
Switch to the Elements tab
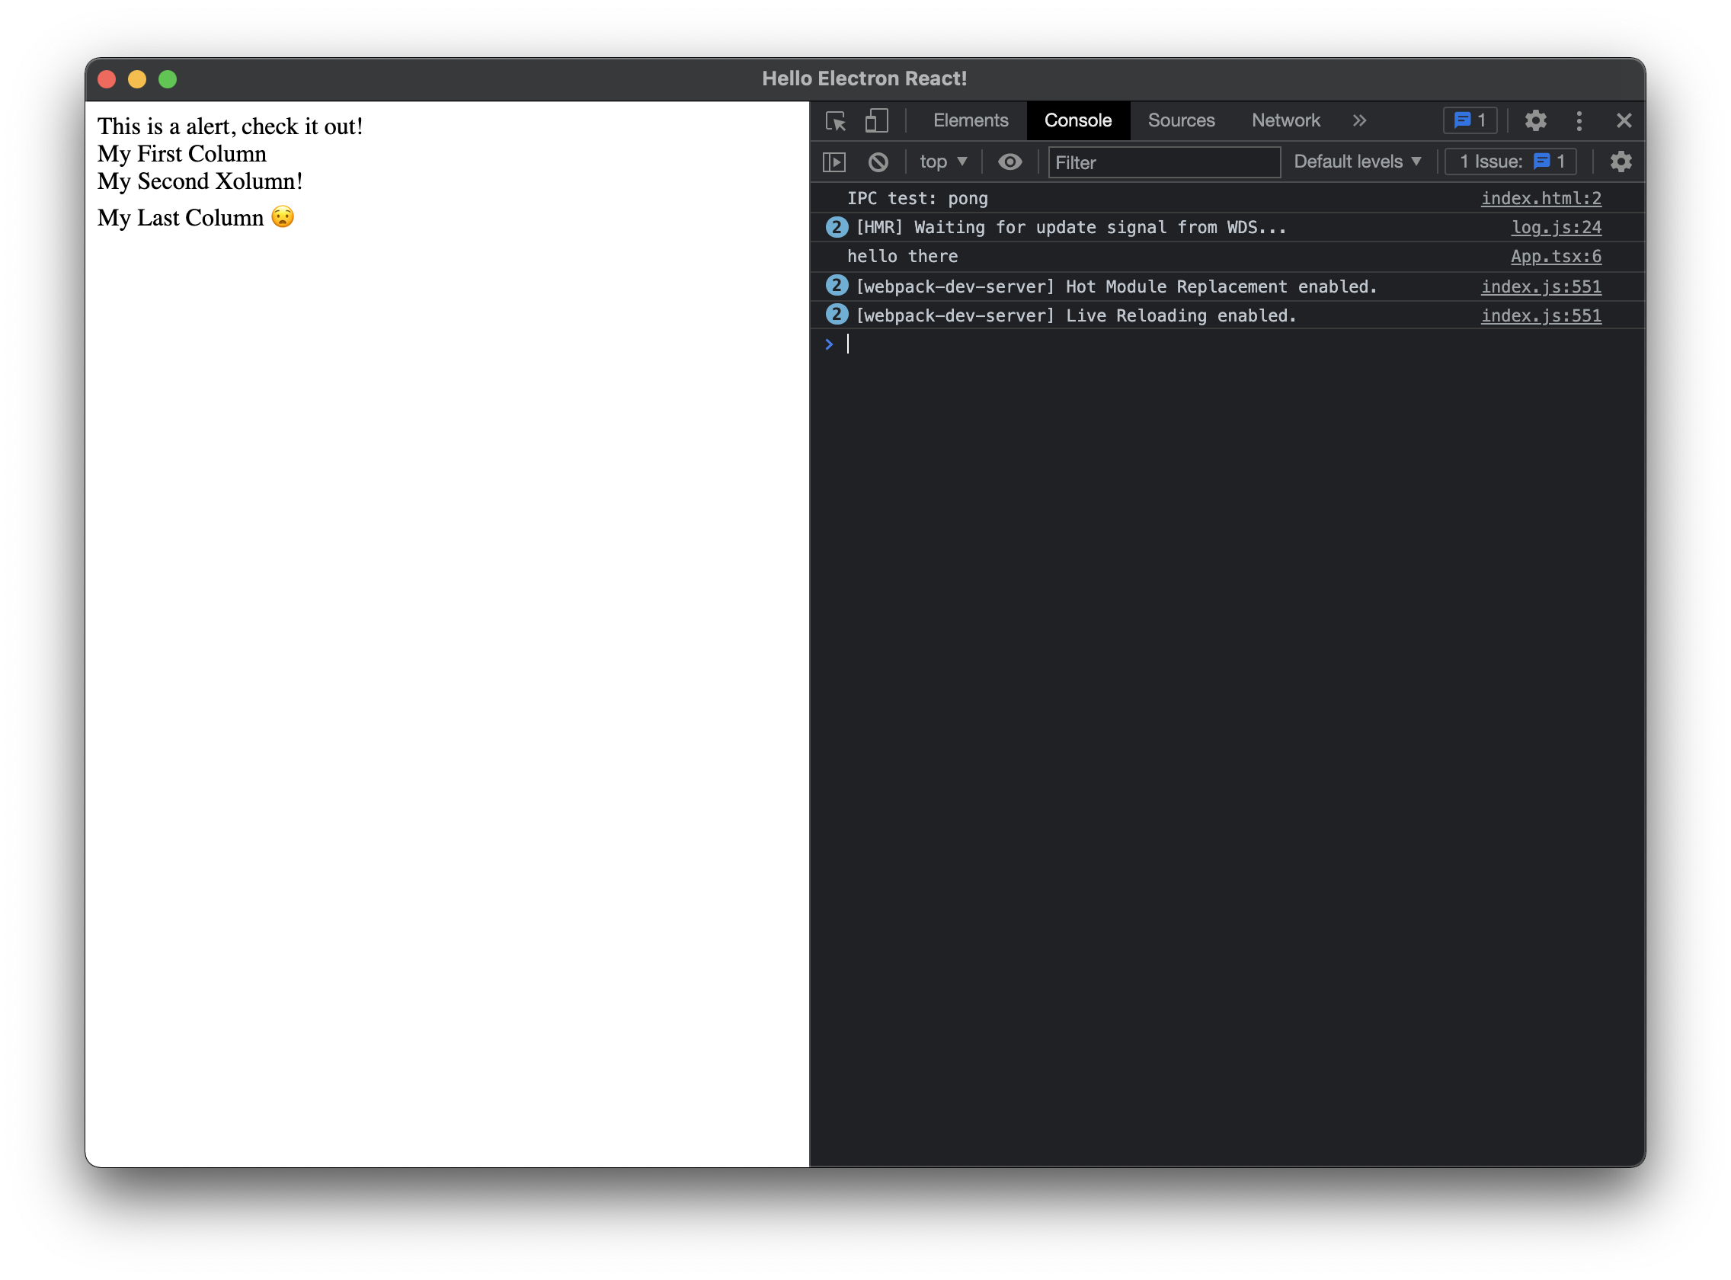point(970,121)
